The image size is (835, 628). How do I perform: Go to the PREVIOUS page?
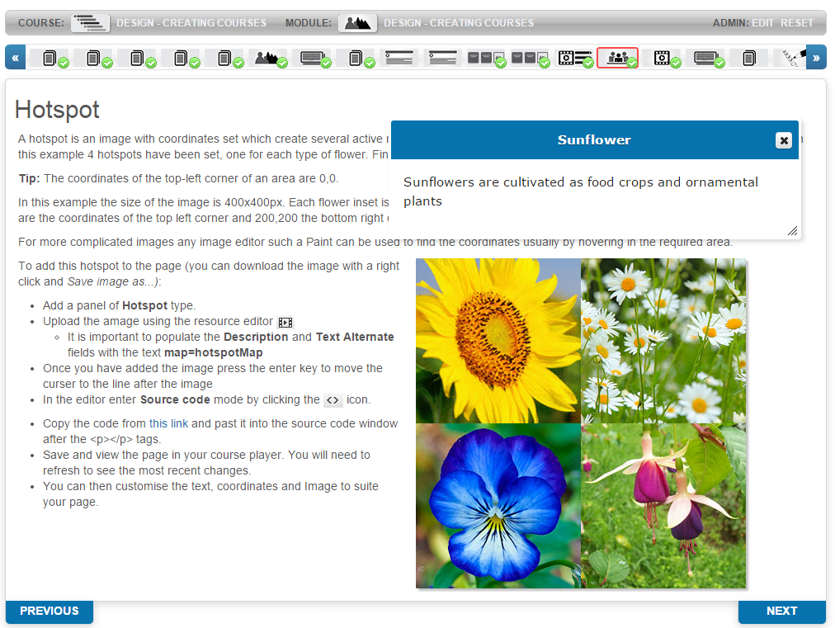[x=50, y=611]
